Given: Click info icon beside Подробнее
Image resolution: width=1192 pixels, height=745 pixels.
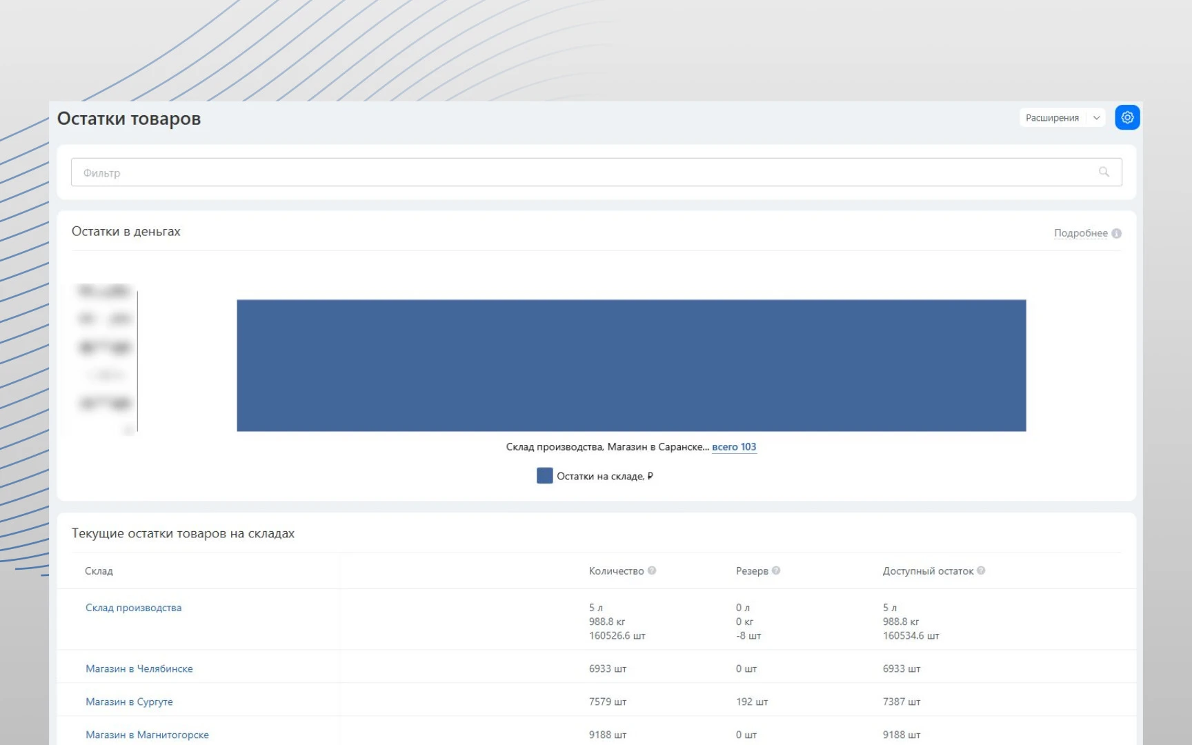Looking at the screenshot, I should (x=1116, y=233).
